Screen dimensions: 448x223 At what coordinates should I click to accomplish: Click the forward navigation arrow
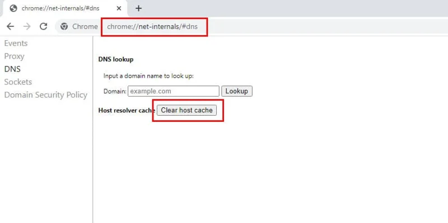[27, 26]
